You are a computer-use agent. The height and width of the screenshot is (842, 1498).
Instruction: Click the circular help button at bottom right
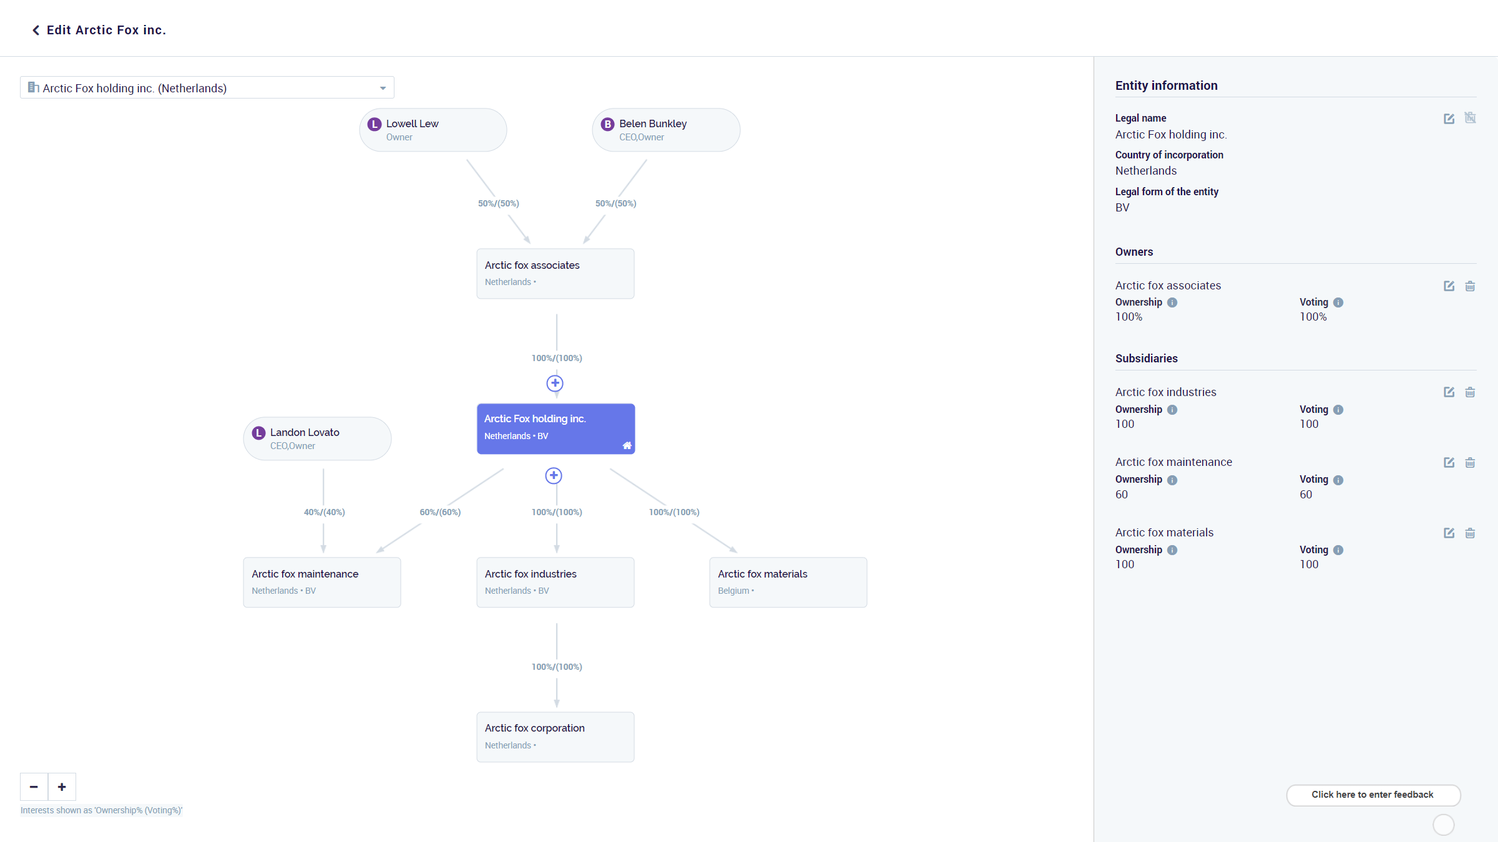pyautogui.click(x=1443, y=825)
